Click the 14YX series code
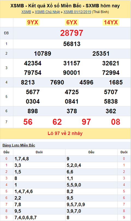 point(111,22)
